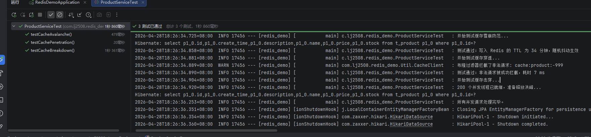The width and height of the screenshot is (591, 137).
Task: Click log line '200 个并发线程已就绪'
Action: pos(338,88)
